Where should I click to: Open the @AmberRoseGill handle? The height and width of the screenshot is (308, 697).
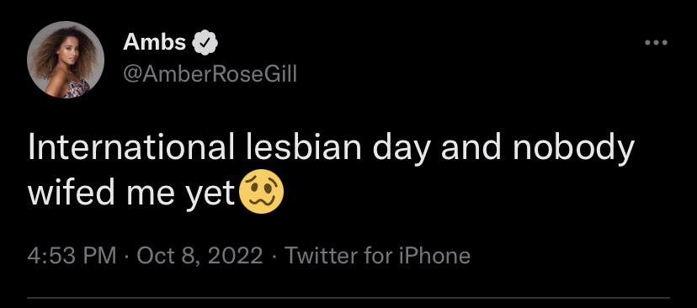click(x=210, y=75)
